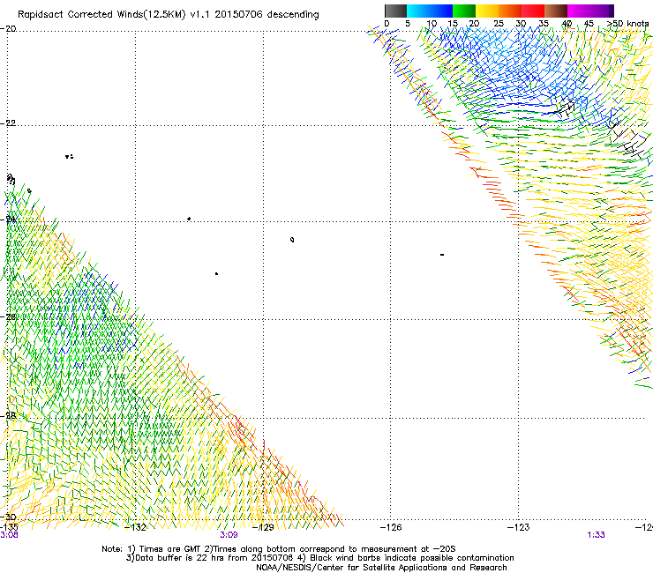This screenshot has height=573, width=653.
Task: Click the green 15-20 knots legend segment
Action: 464,11
